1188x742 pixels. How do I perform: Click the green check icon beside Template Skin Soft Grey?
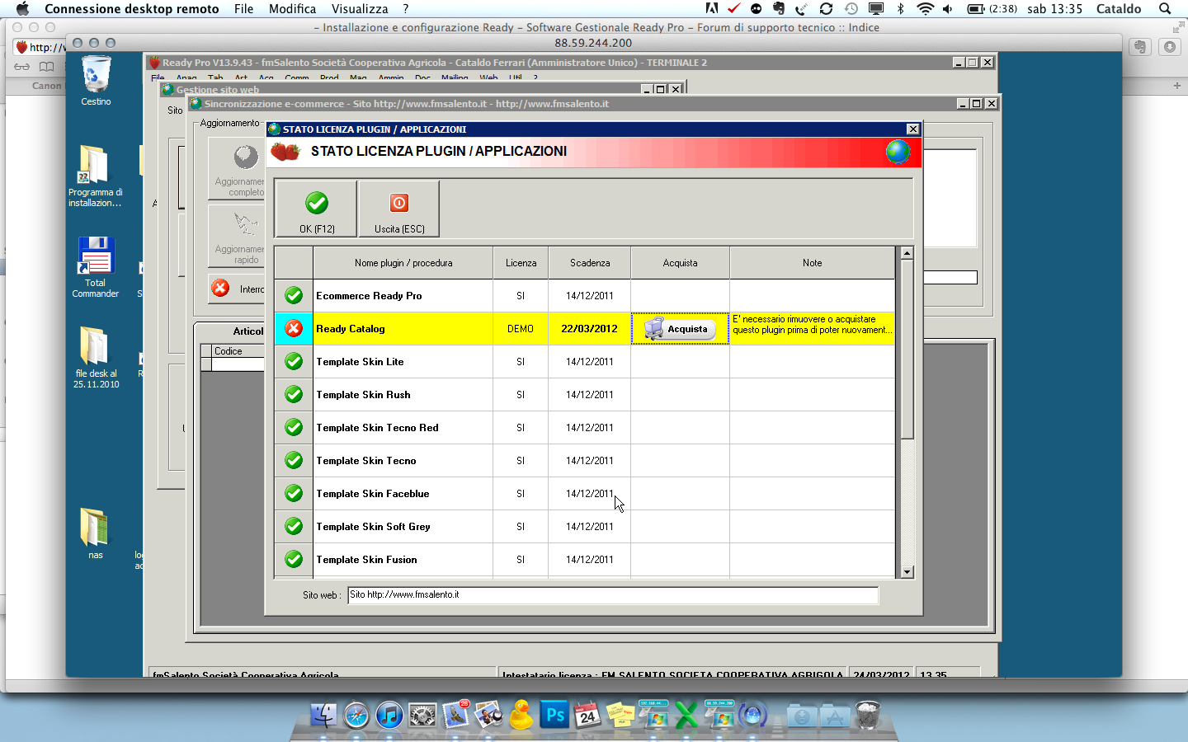(294, 526)
